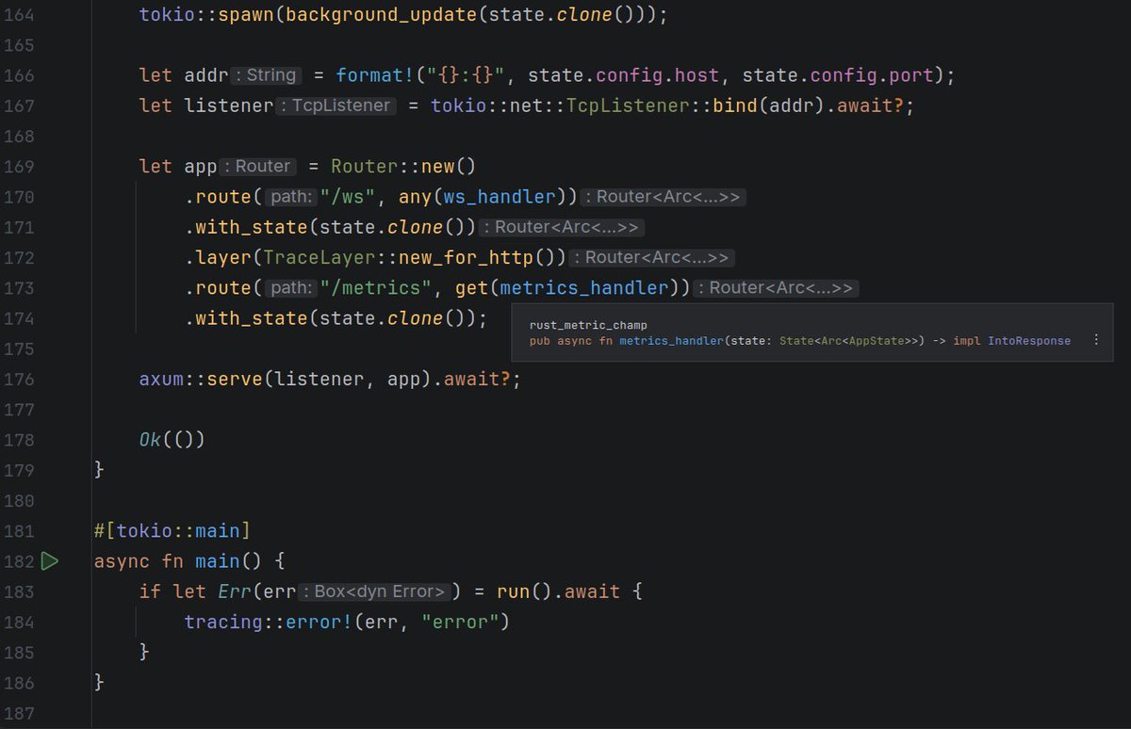
Task: Click the #[tokio::main] attribute
Action: [x=172, y=530]
